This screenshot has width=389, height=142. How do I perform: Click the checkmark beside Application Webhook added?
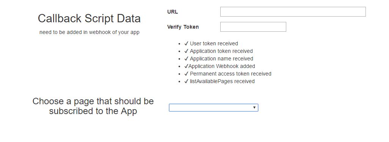(x=186, y=66)
